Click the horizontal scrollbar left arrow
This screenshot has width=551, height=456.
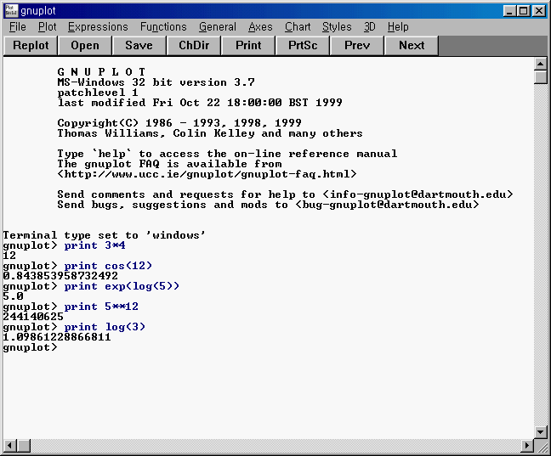tap(10, 446)
